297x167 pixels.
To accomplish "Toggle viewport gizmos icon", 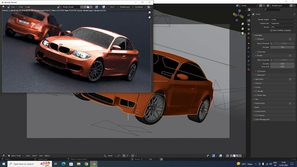I will coord(213,156).
